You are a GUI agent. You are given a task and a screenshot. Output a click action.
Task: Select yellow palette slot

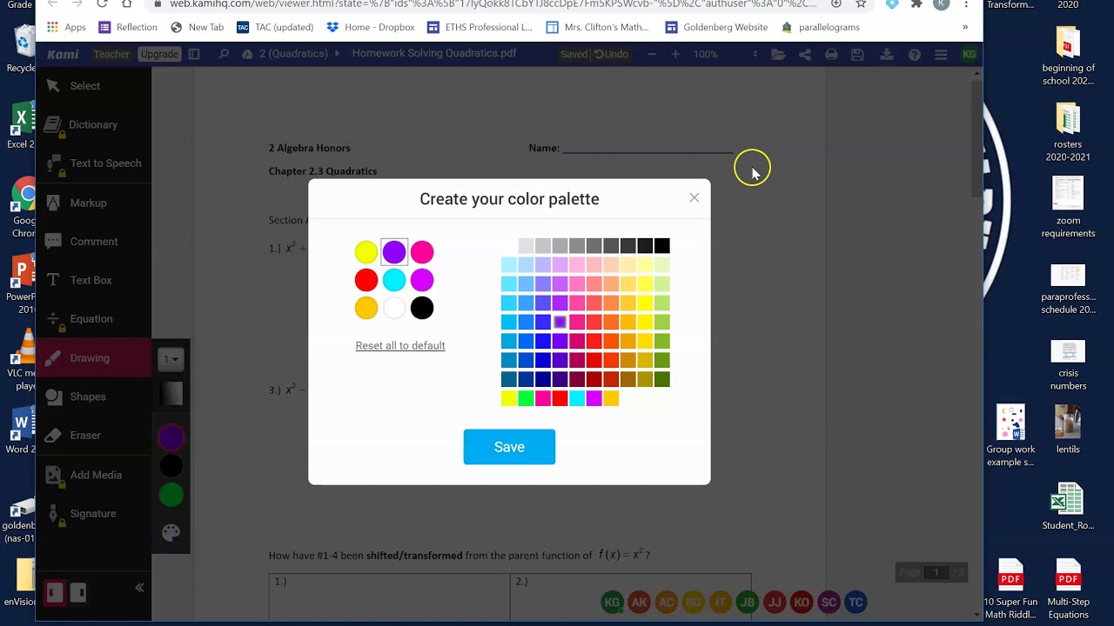click(x=366, y=252)
